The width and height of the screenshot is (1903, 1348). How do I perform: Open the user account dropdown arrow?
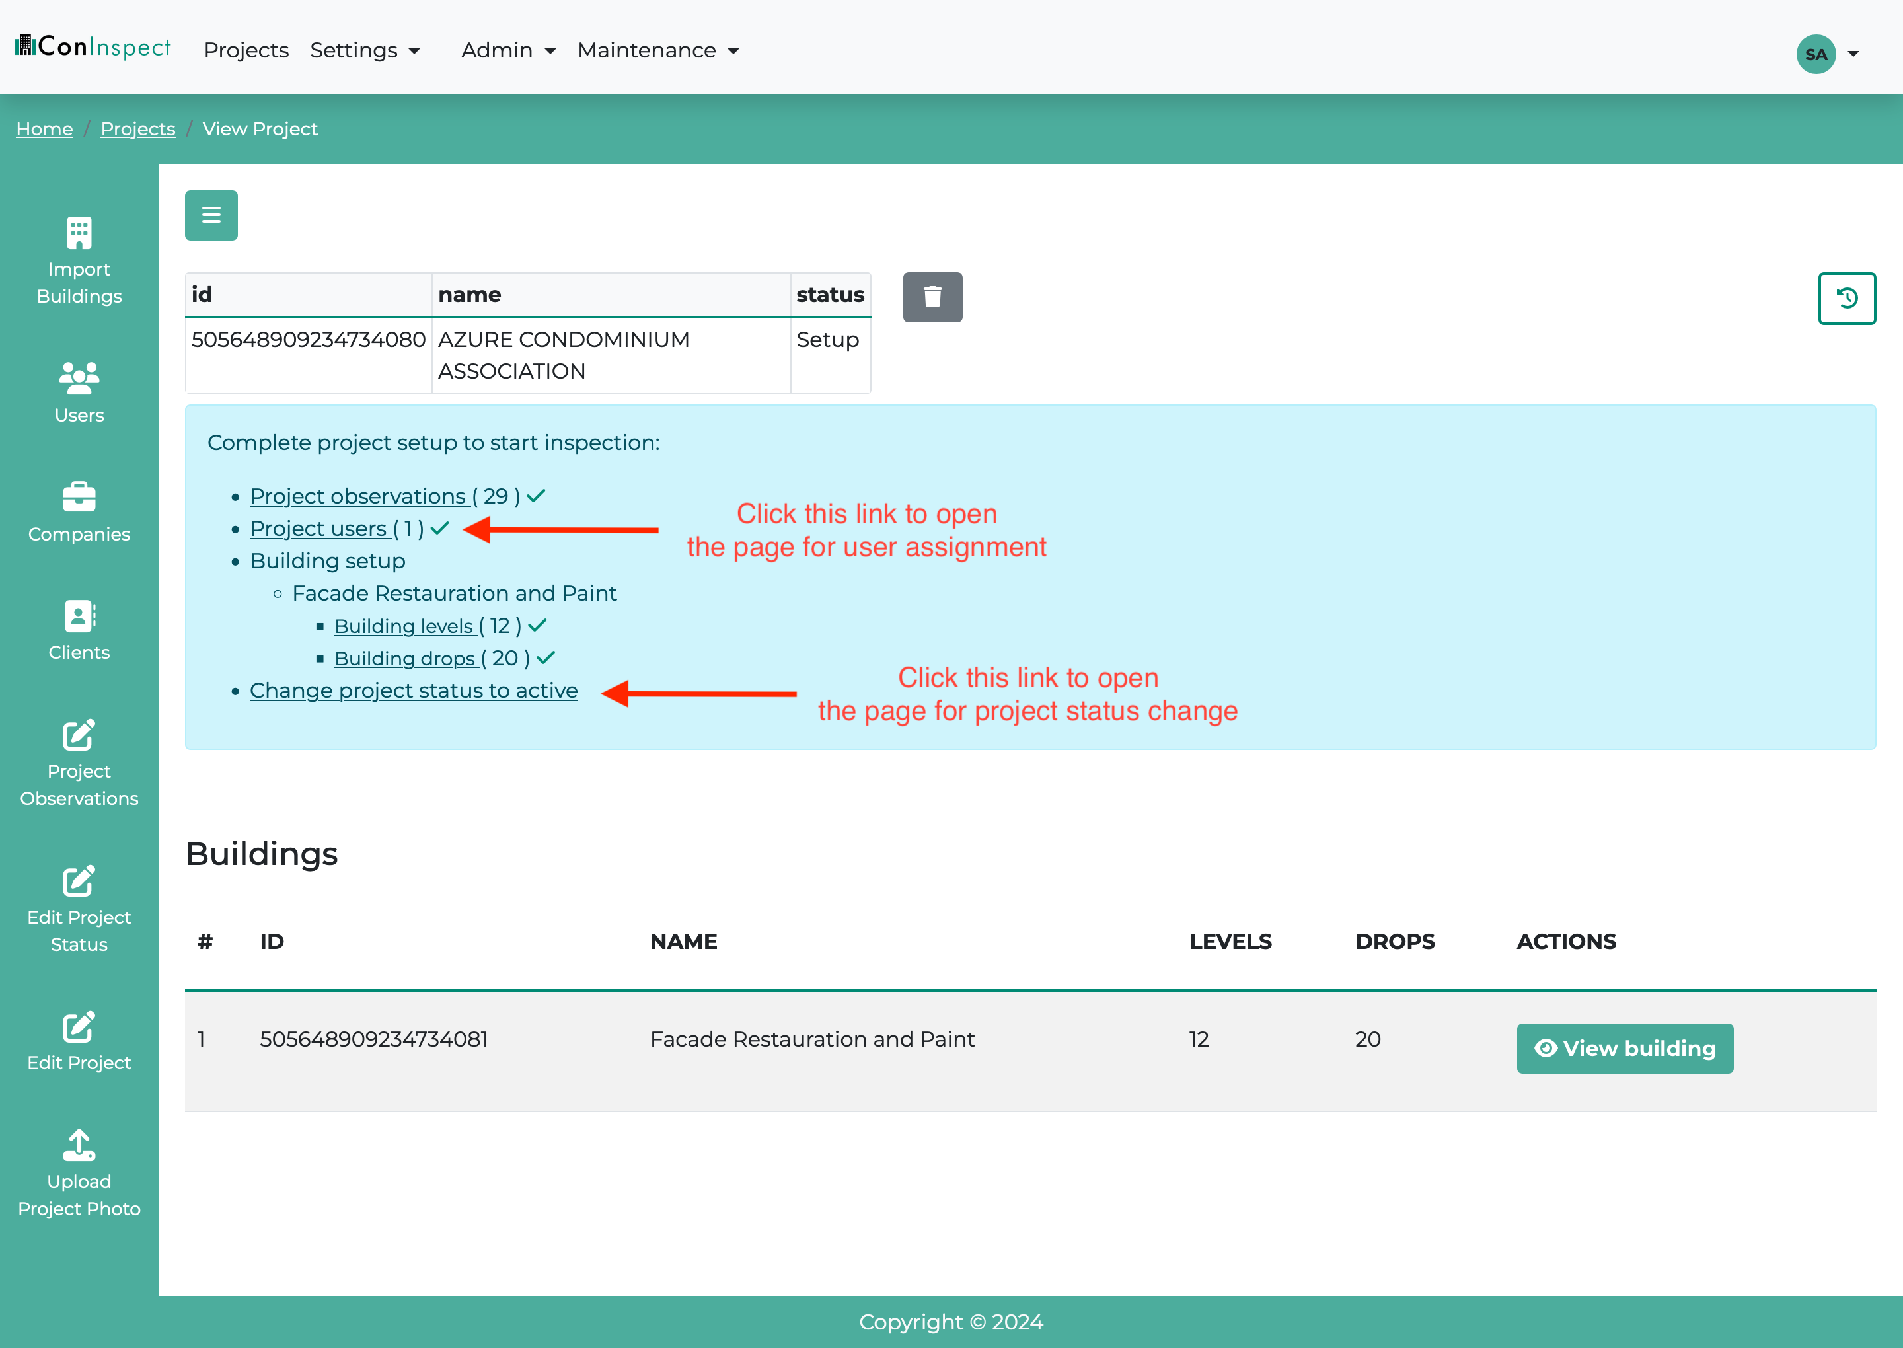point(1853,54)
